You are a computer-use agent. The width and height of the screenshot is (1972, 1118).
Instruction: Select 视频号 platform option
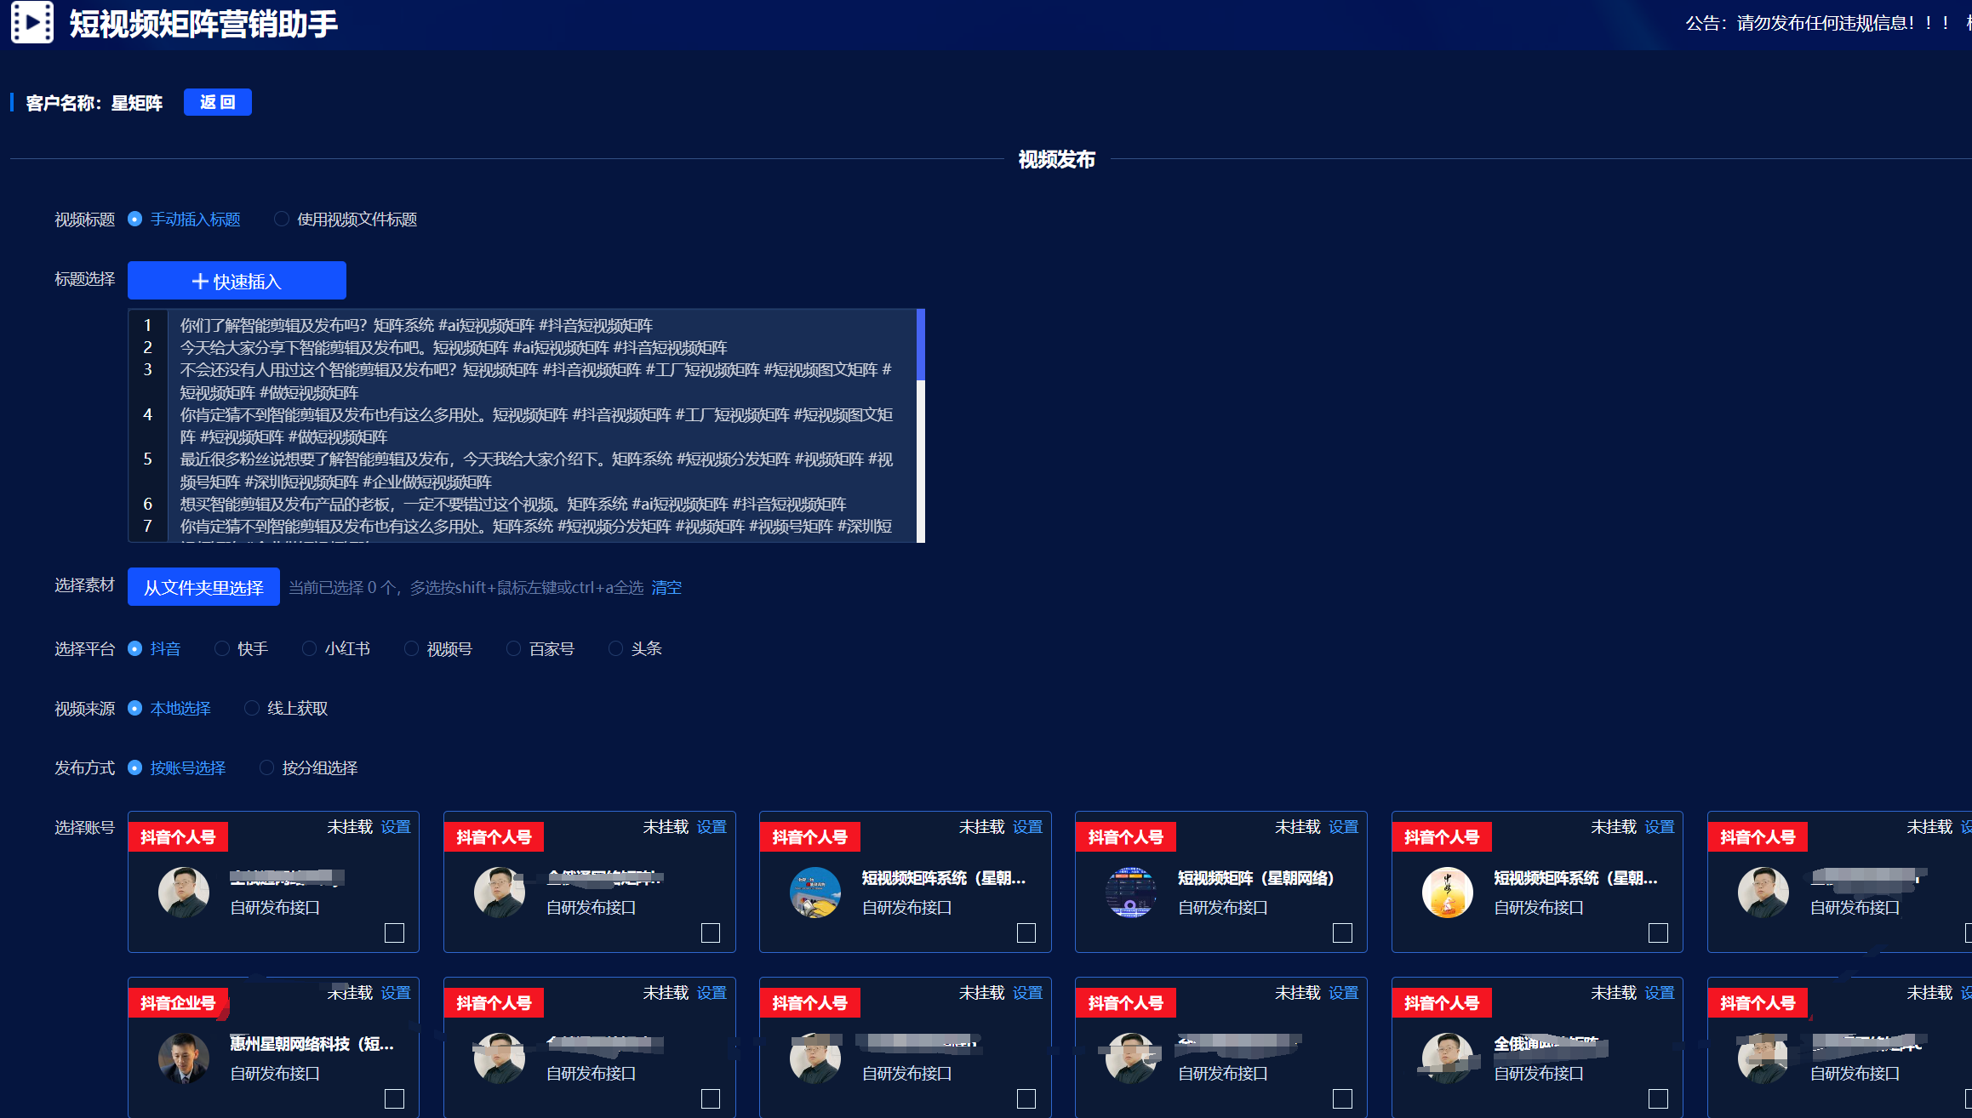click(x=411, y=649)
